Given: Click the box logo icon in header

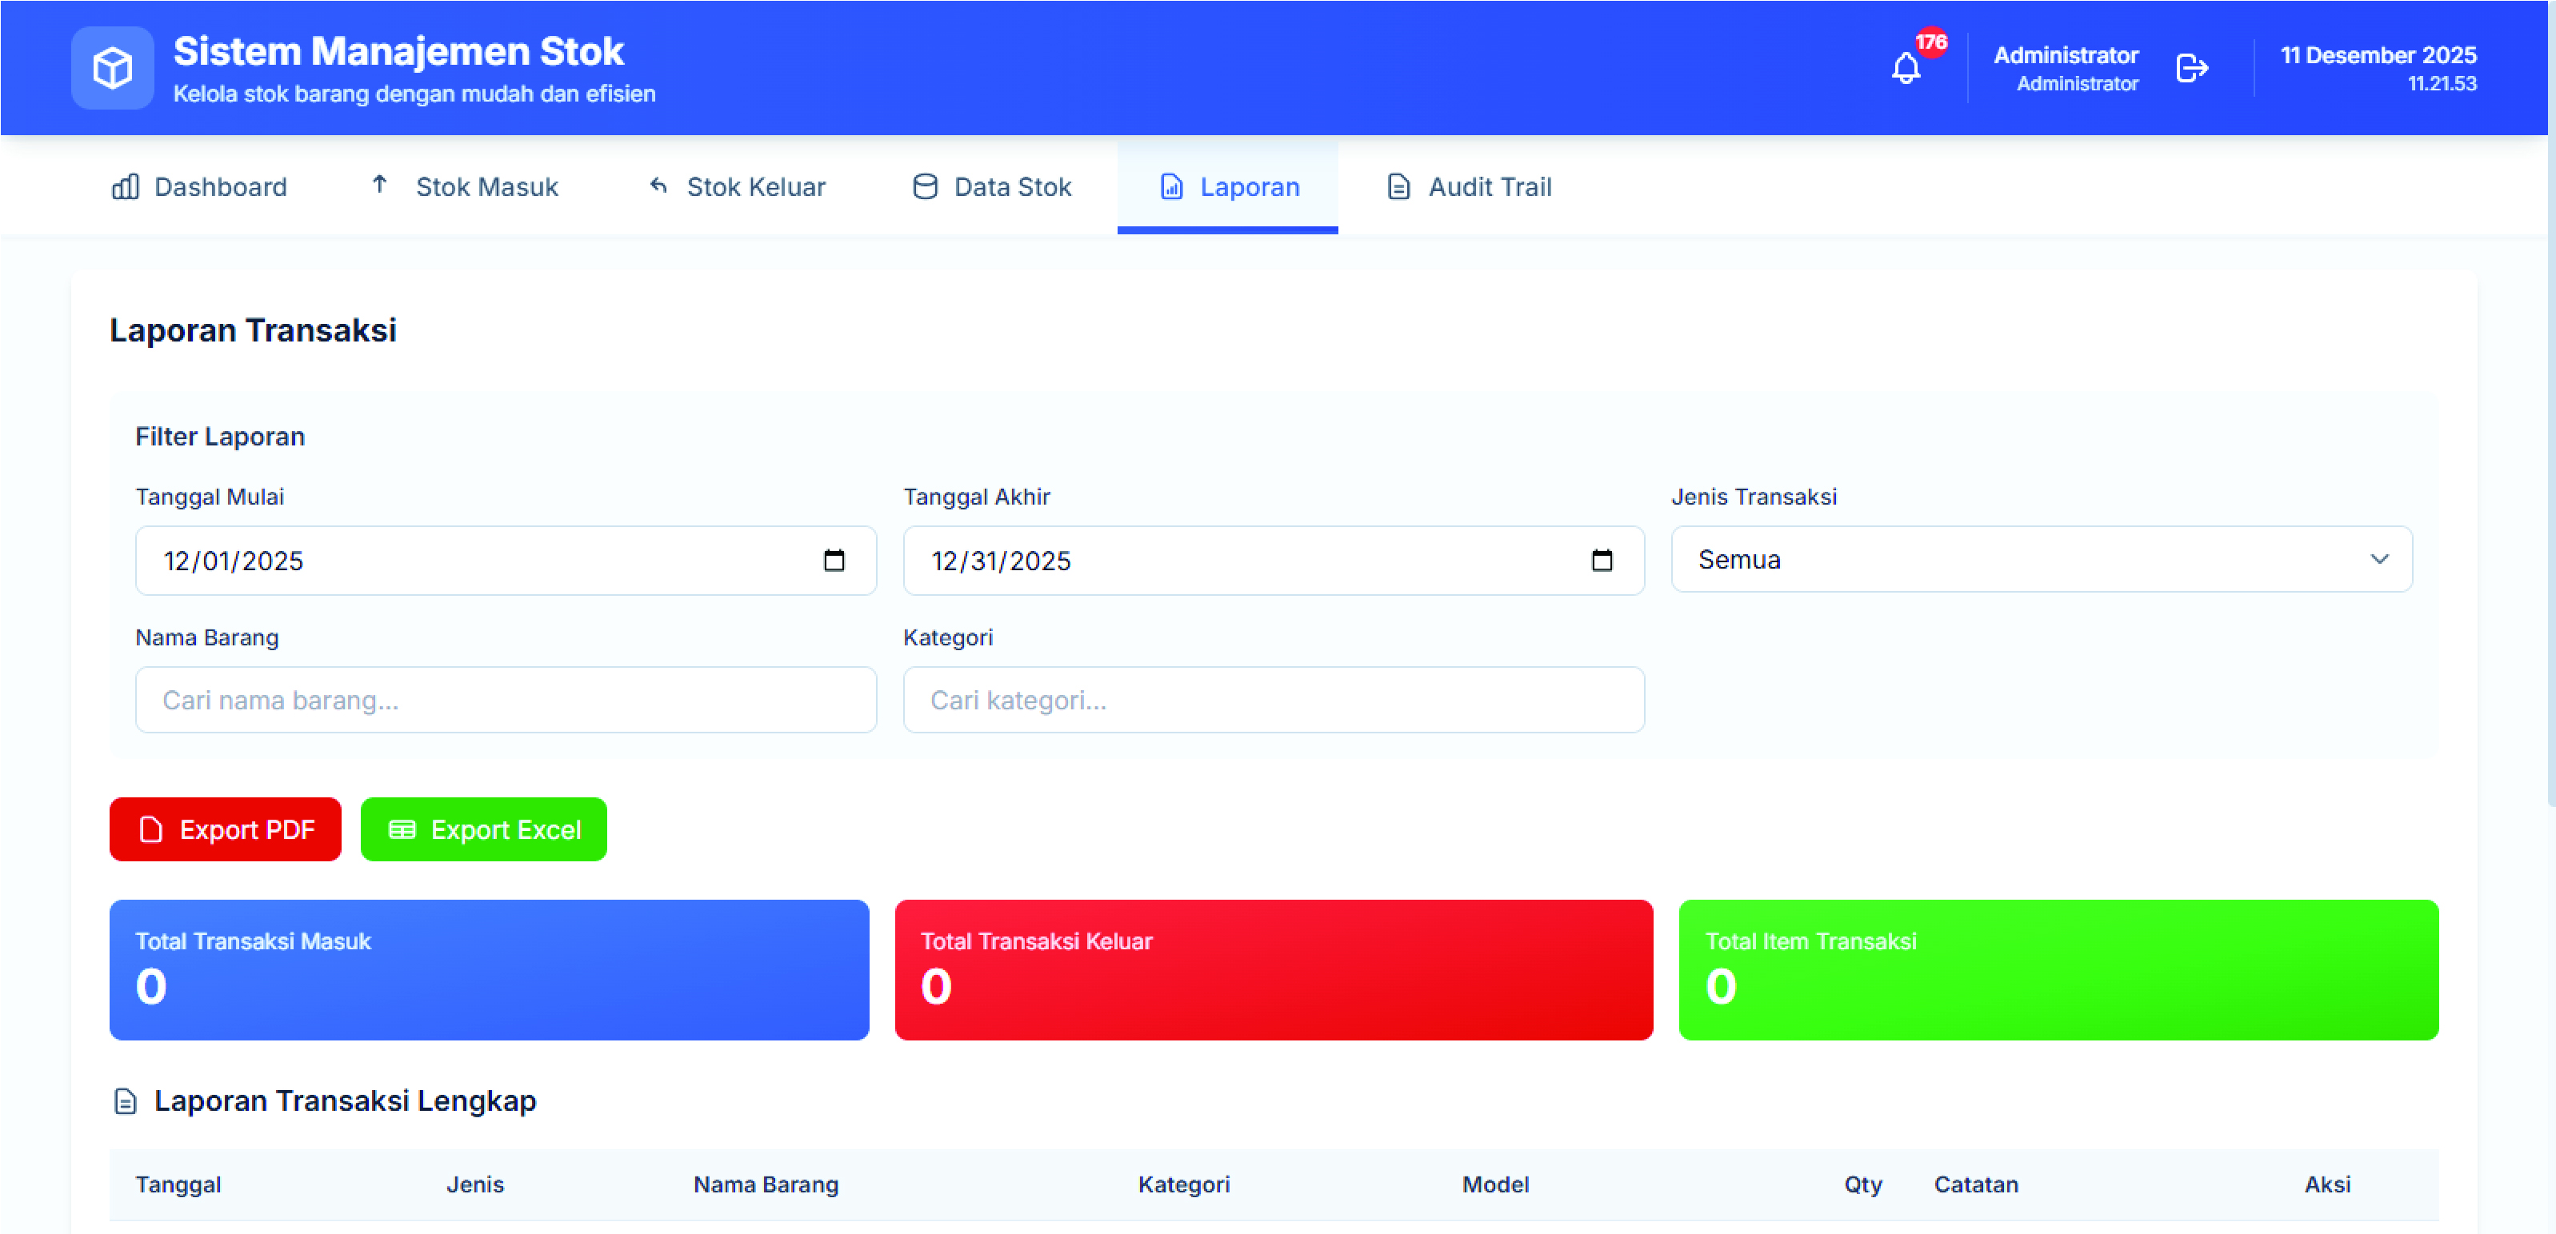Looking at the screenshot, I should [112, 69].
